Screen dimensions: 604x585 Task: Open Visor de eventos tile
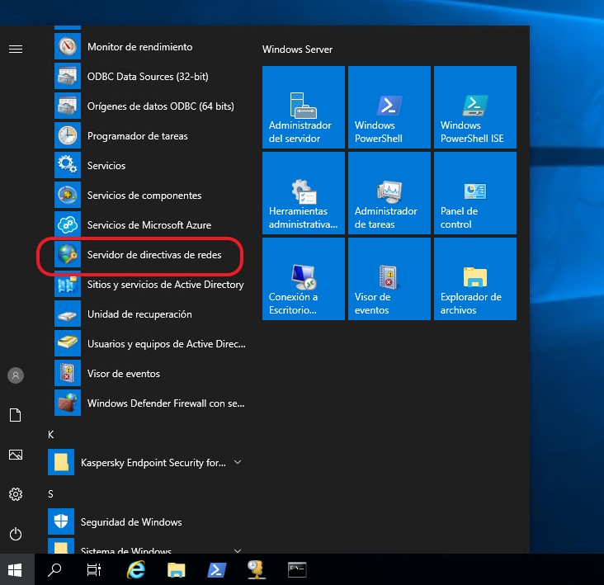click(x=389, y=279)
